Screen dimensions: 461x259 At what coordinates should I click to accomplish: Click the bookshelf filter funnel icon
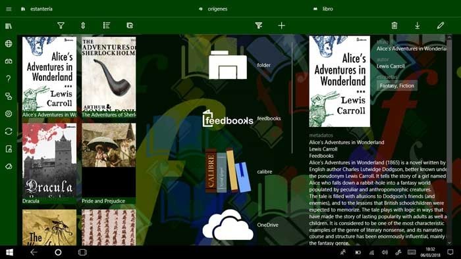(x=61, y=26)
